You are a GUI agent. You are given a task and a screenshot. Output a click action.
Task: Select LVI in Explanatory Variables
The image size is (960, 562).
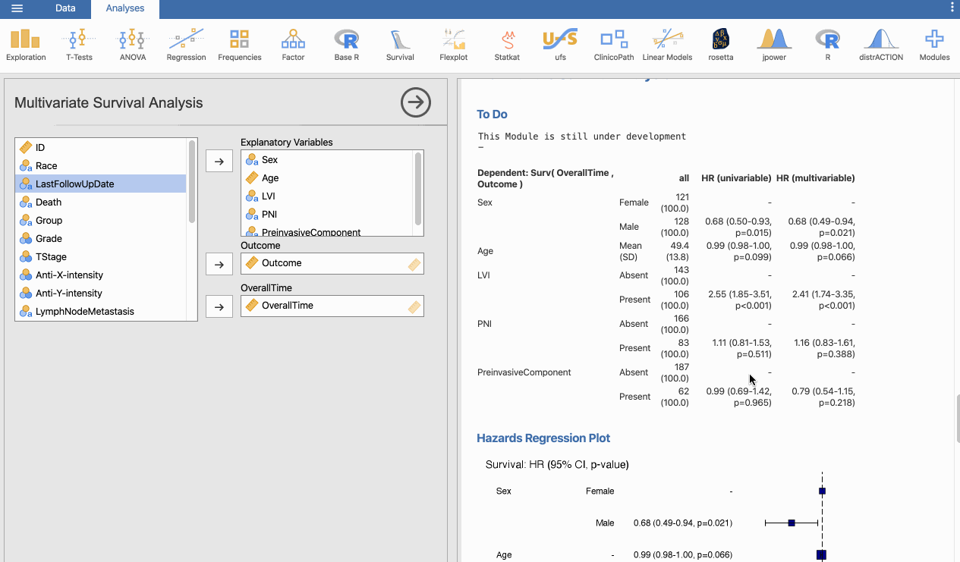point(327,196)
